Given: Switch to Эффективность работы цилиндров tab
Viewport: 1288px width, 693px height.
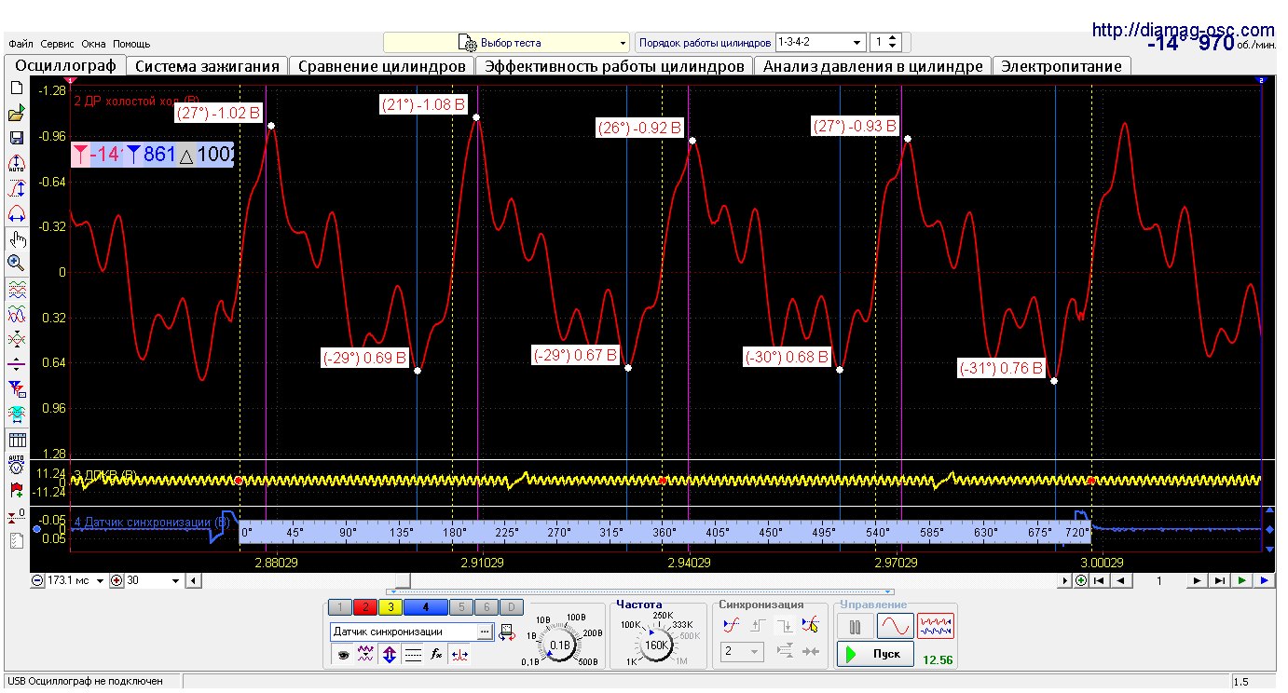Looking at the screenshot, I should click(x=615, y=66).
